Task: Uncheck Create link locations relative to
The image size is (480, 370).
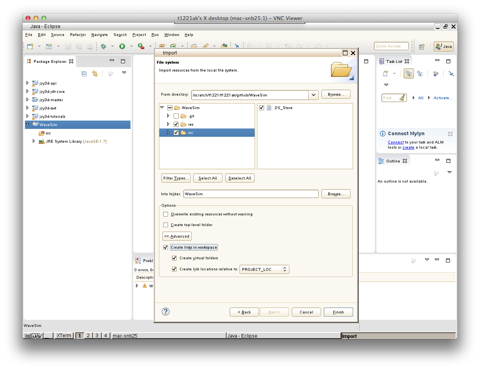Action: (174, 269)
